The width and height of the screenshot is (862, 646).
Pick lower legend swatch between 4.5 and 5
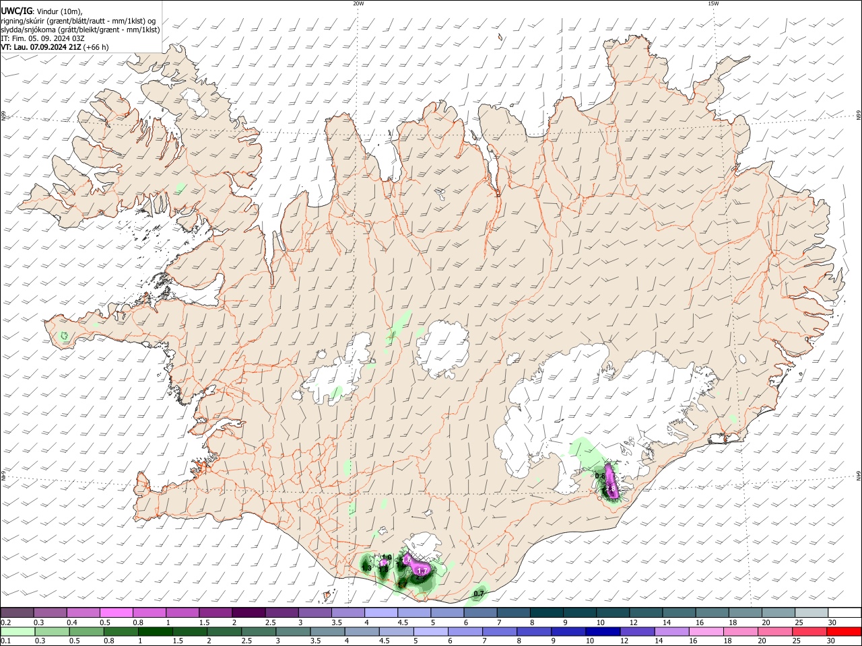pyautogui.click(x=396, y=631)
